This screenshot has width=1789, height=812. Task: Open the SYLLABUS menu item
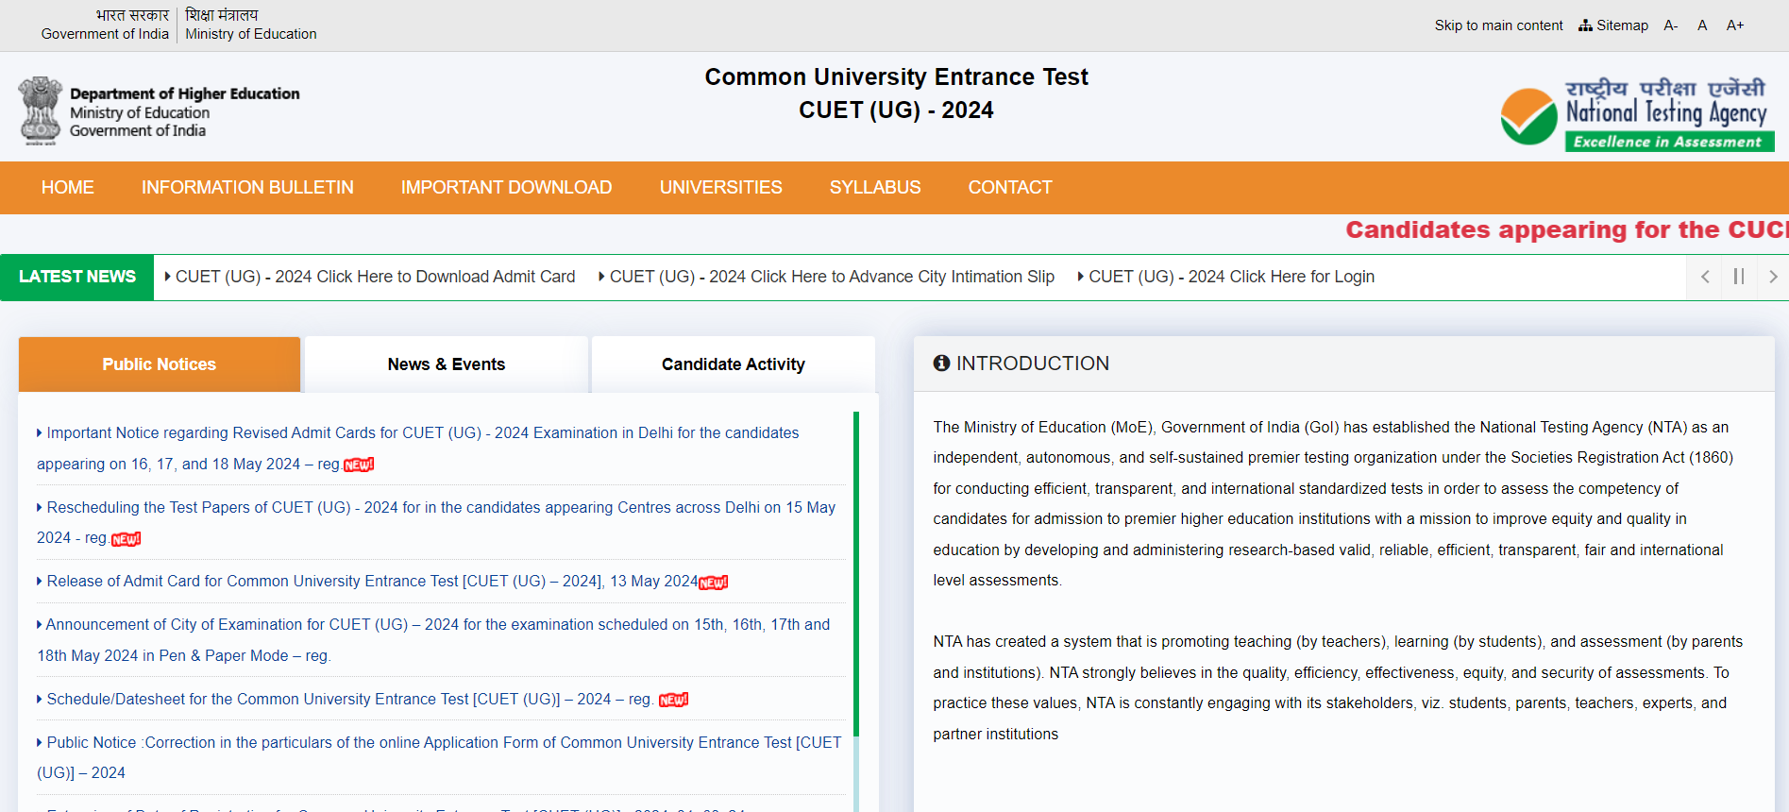(875, 188)
